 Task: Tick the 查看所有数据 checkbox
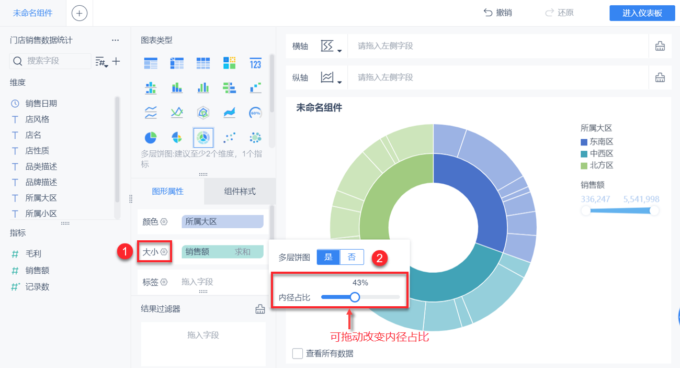point(298,353)
